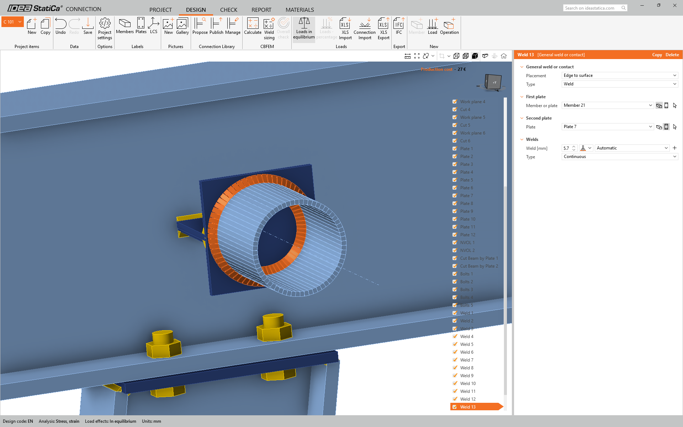Uncheck the Bolts 1 checkbox

(x=455, y=274)
